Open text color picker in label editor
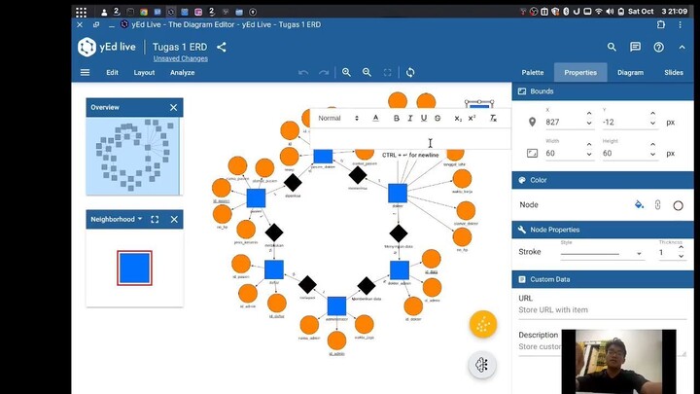 [375, 118]
